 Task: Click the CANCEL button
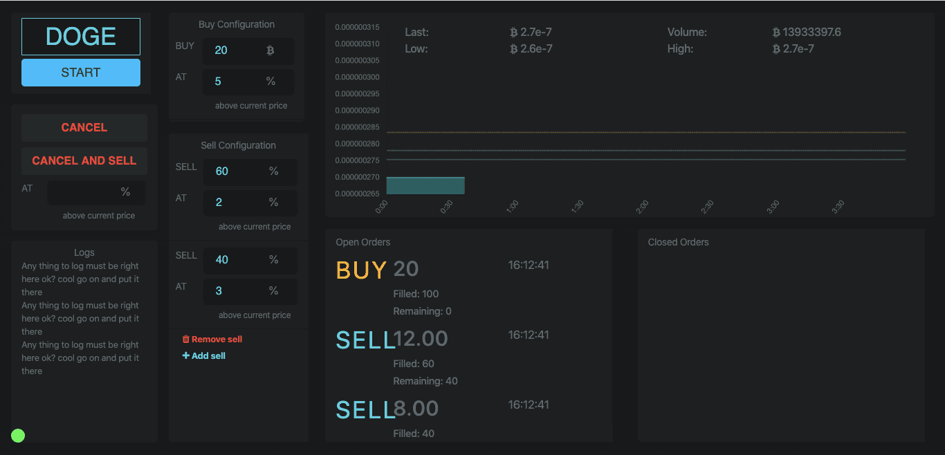tap(84, 127)
